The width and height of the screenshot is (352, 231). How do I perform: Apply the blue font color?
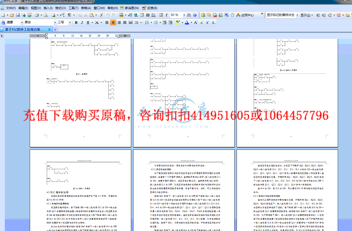(187, 23)
